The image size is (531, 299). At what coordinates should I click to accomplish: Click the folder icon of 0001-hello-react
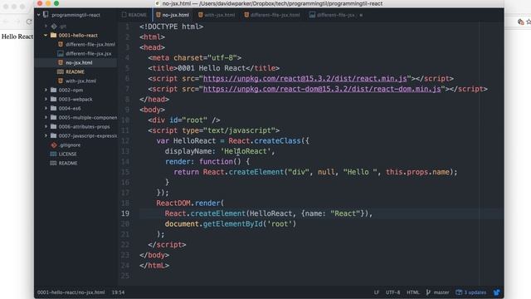[53, 35]
